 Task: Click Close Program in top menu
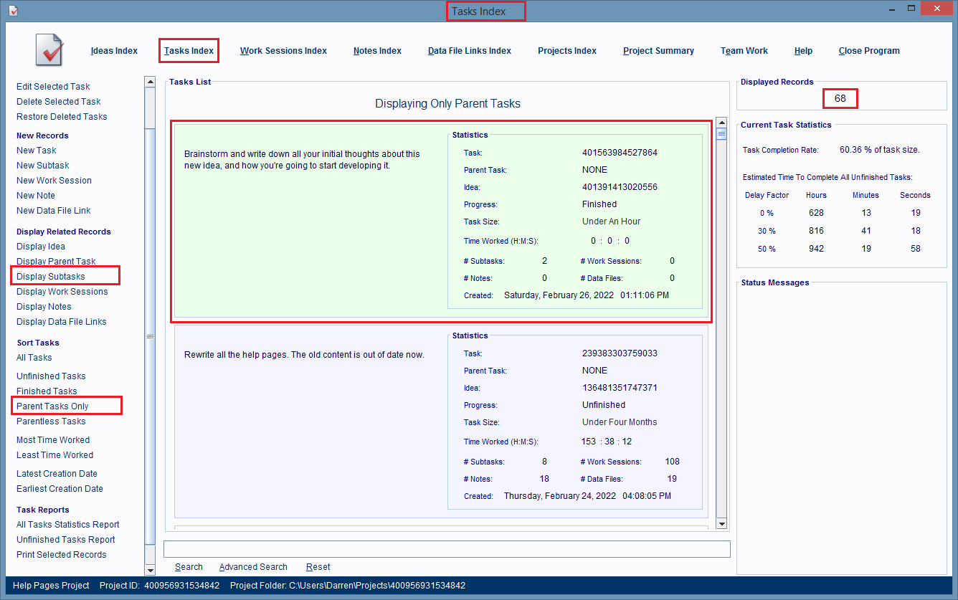click(x=868, y=51)
